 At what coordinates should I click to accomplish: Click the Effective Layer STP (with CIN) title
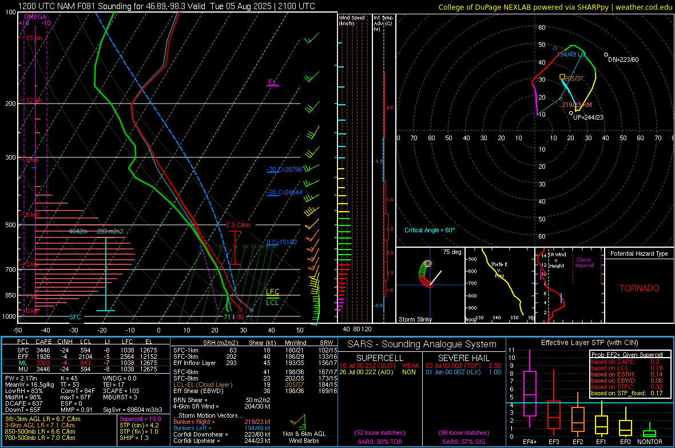pos(589,343)
